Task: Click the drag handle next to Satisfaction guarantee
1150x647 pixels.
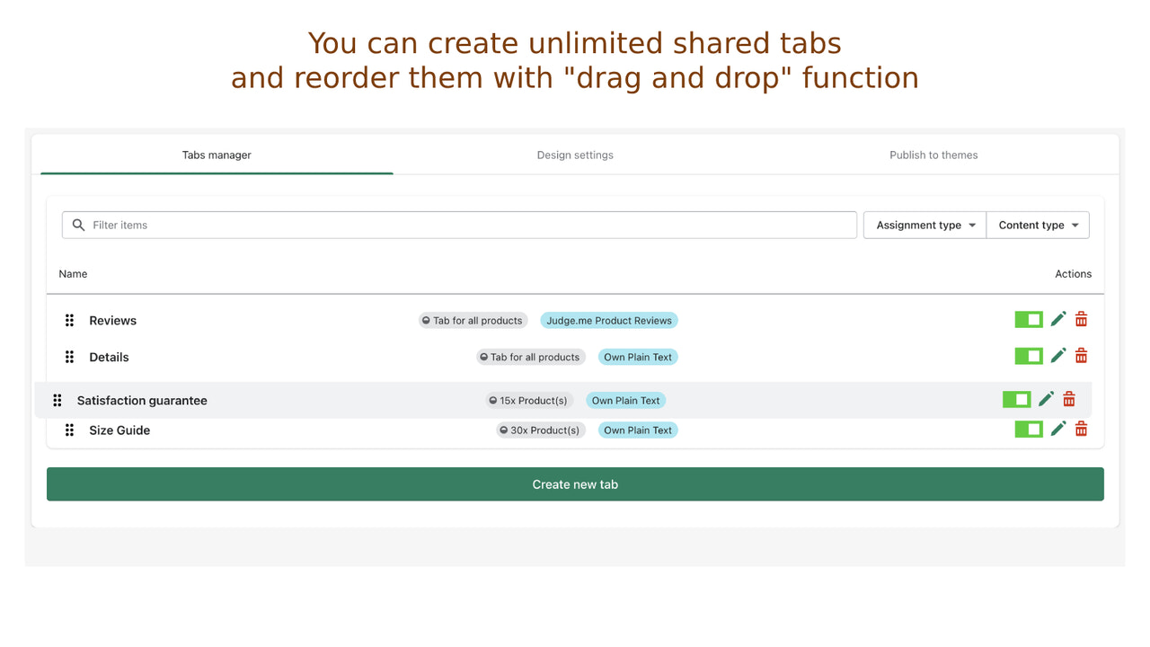Action: [57, 399]
